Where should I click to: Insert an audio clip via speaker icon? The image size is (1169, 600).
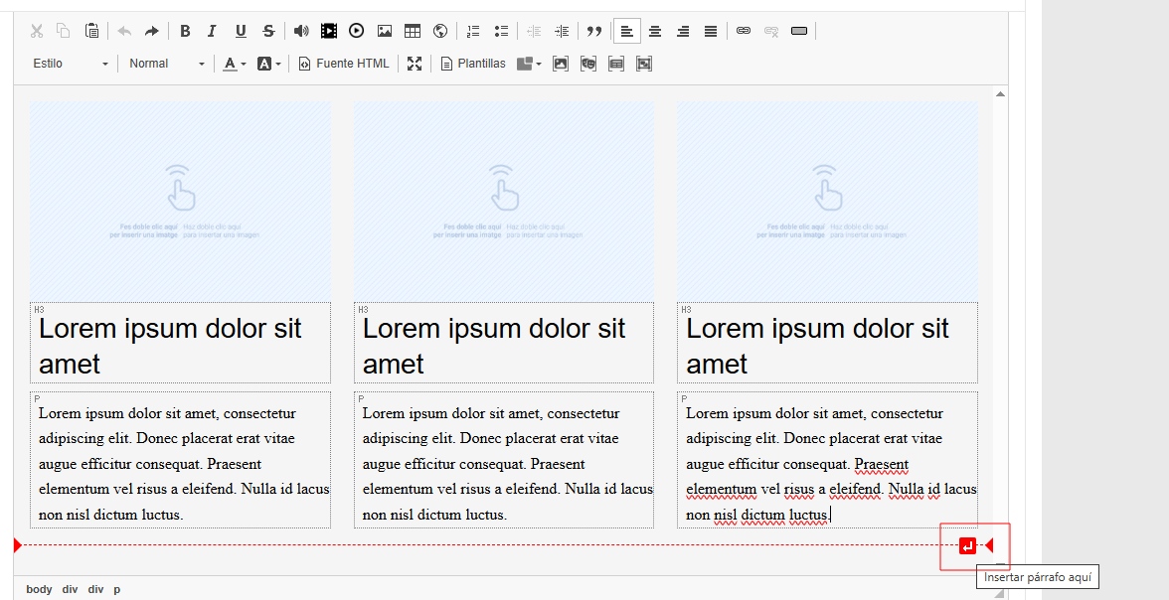point(301,32)
